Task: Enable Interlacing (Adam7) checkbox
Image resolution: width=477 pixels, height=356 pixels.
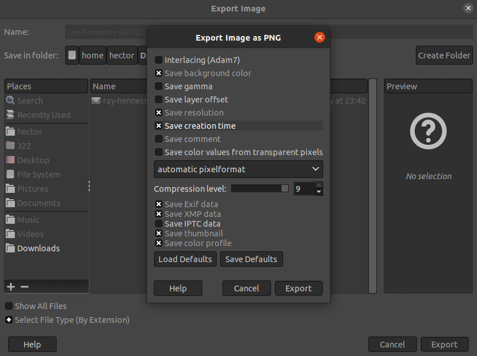Action: [x=158, y=60]
